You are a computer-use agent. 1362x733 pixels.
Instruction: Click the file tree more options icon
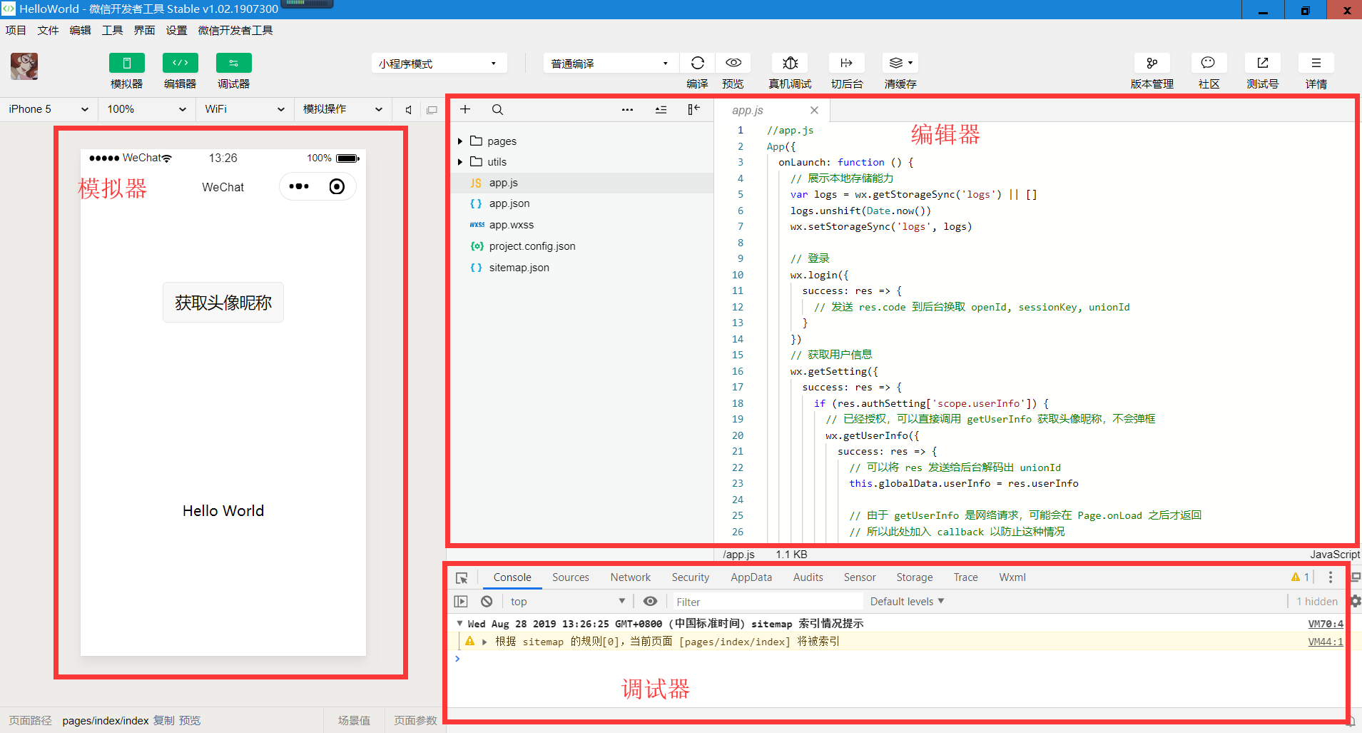pos(627,109)
